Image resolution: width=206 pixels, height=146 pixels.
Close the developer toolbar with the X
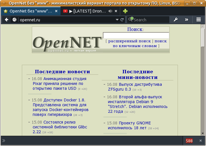pos(201,141)
